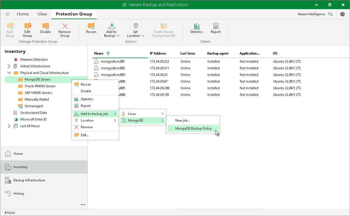Expand the Last 24 Hours node
This screenshot has height=216, width=350.
[9, 126]
